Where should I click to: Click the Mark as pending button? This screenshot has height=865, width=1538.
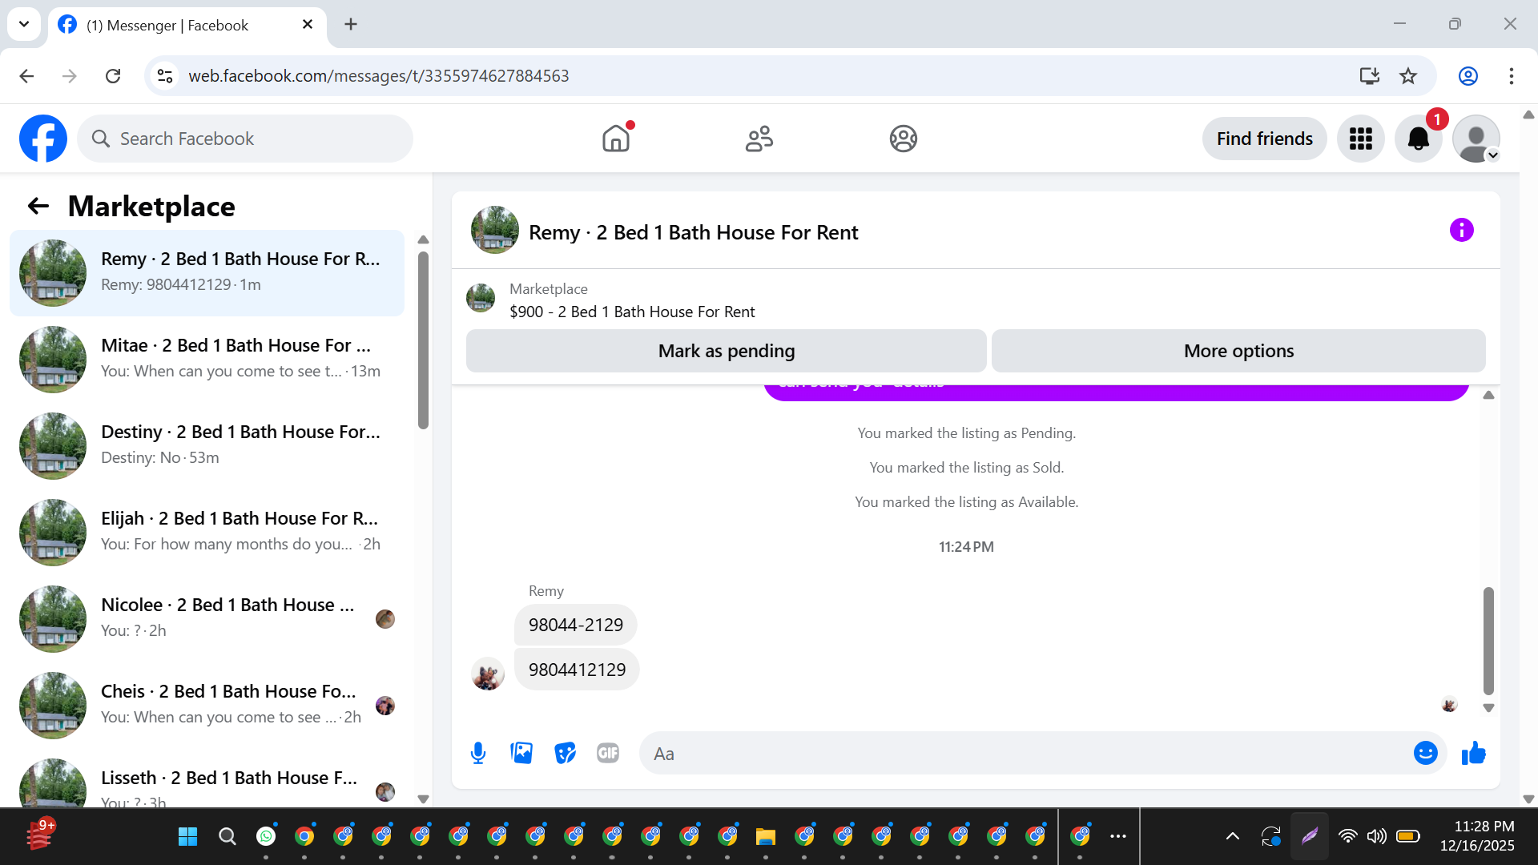(726, 351)
